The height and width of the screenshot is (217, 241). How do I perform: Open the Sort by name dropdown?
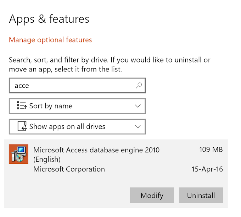[x=77, y=106]
